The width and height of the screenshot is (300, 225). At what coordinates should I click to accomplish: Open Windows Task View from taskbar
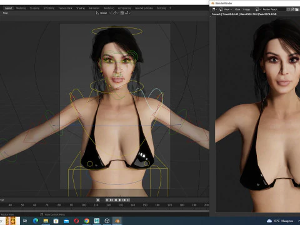coord(25,221)
